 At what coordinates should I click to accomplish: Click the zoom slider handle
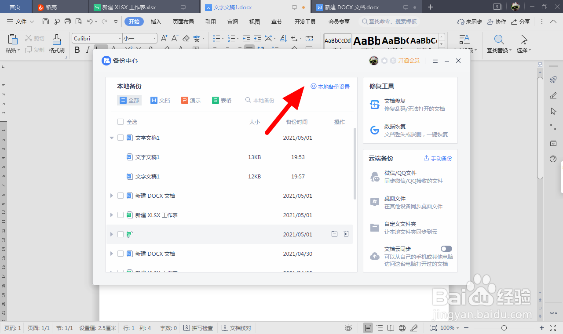click(504, 328)
